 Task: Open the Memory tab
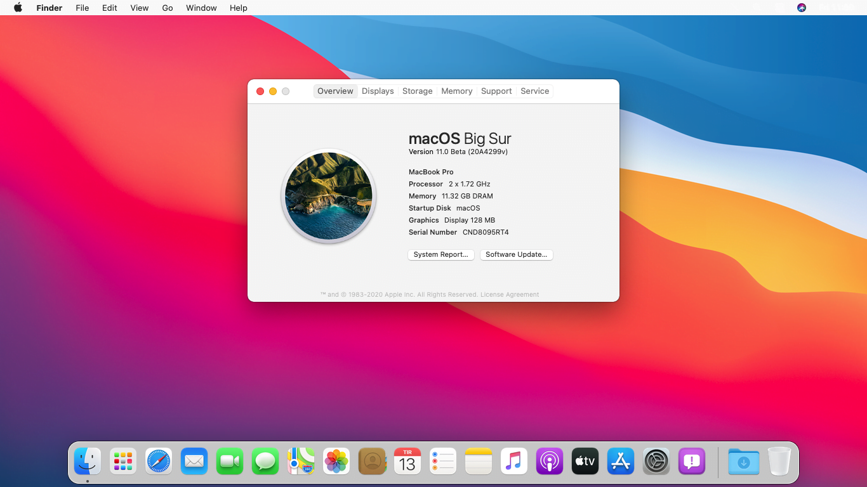(456, 91)
